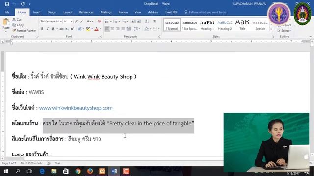This screenshot has height=176, width=314.
Task: Decrease paragraph indent
Action: pos(134,21)
